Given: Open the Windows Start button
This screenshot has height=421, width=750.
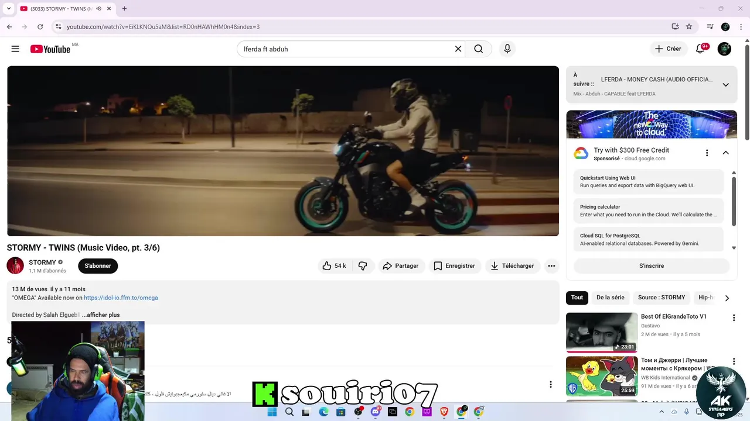Looking at the screenshot, I should tap(272, 412).
